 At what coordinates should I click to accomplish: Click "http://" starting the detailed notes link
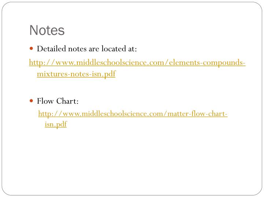coord(42,63)
